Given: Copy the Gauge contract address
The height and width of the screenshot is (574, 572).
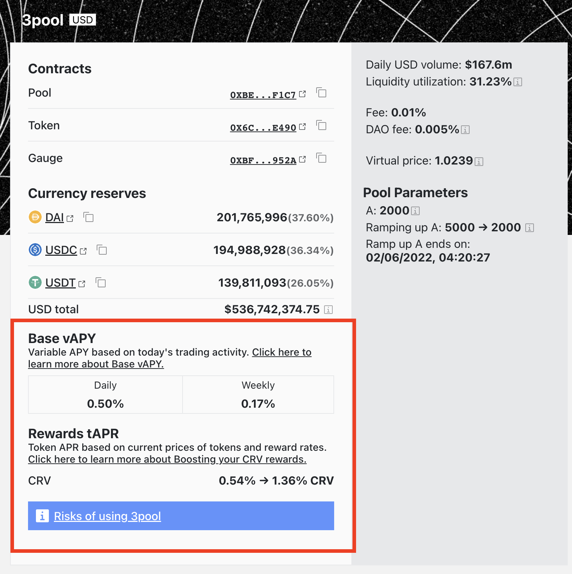Looking at the screenshot, I should point(321,158).
